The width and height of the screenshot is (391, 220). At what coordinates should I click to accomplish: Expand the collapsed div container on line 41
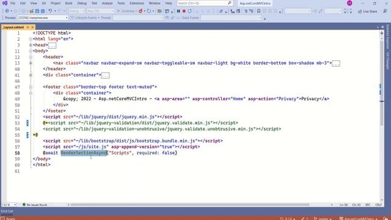pos(31,75)
